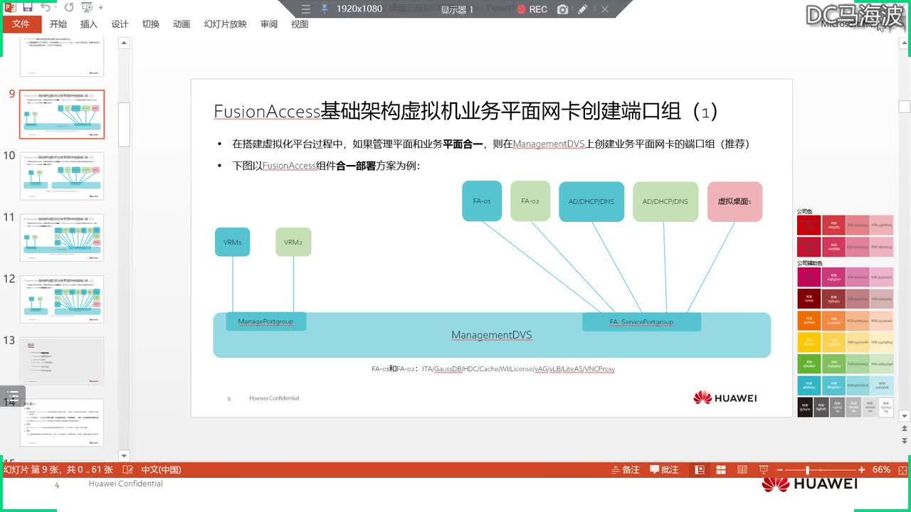911x512 pixels.
Task: Click the recorder pin icon
Action: point(325,9)
